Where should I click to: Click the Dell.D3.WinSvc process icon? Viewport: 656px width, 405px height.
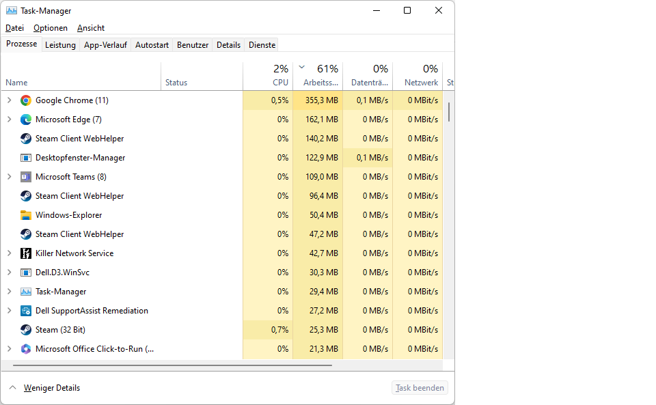tap(26, 273)
